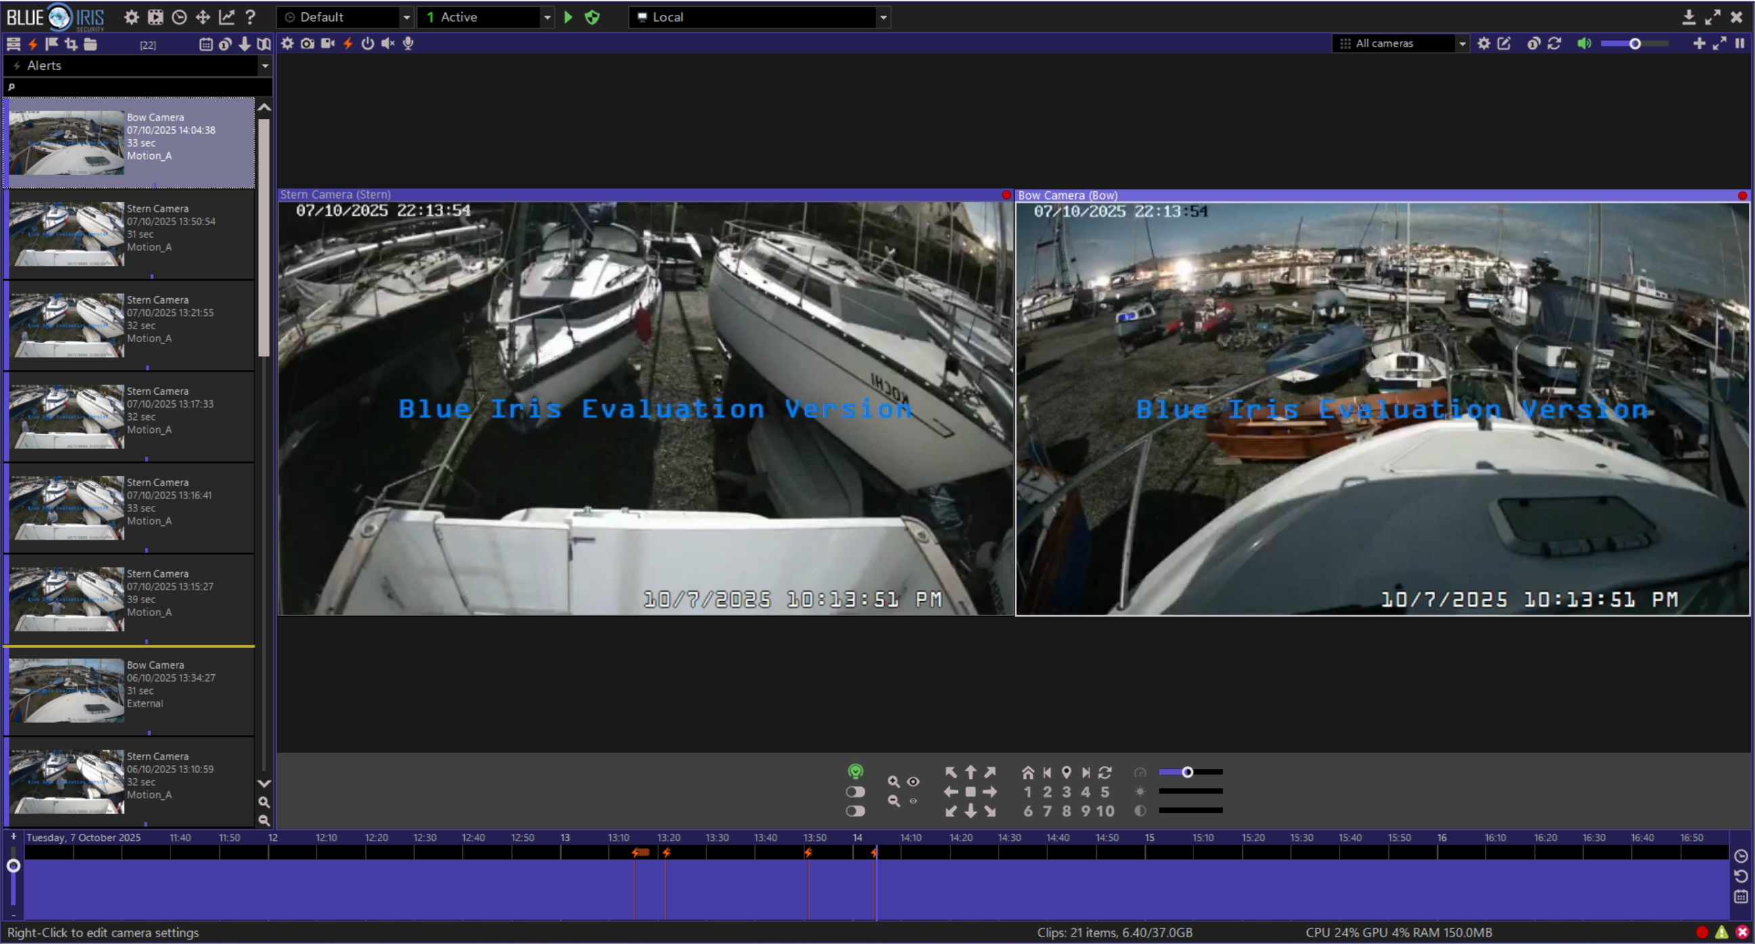Screen dimensions: 1755x944
Task: Pan camera up with PTZ arrow
Action: [x=970, y=772]
